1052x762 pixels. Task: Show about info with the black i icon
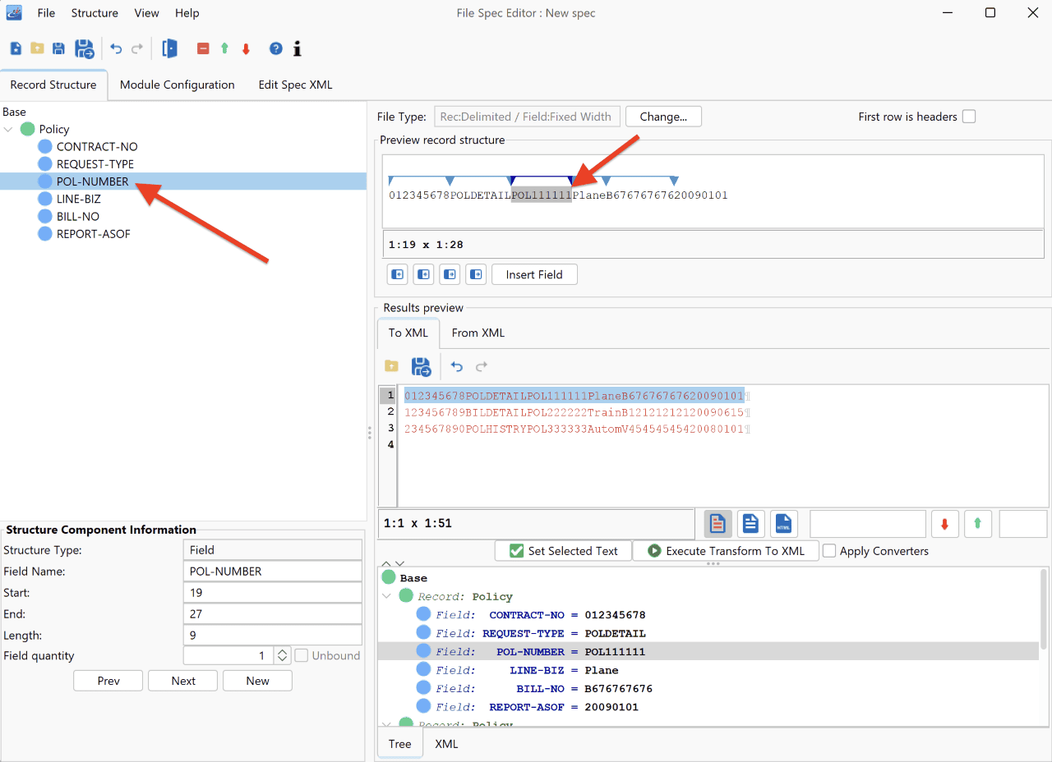click(x=298, y=48)
